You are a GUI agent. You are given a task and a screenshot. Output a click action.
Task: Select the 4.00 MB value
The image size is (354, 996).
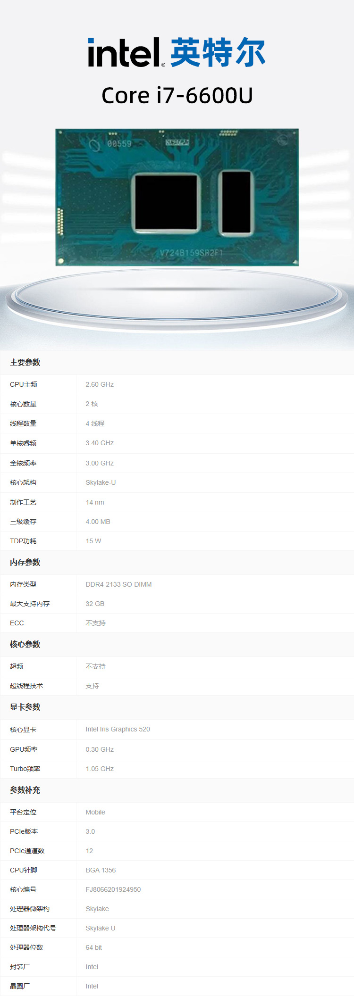[98, 522]
